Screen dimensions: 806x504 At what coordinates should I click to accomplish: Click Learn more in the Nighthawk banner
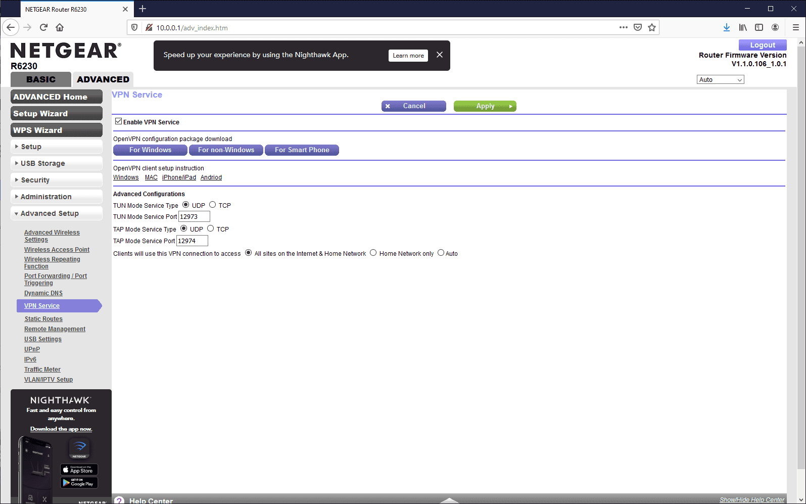(408, 56)
